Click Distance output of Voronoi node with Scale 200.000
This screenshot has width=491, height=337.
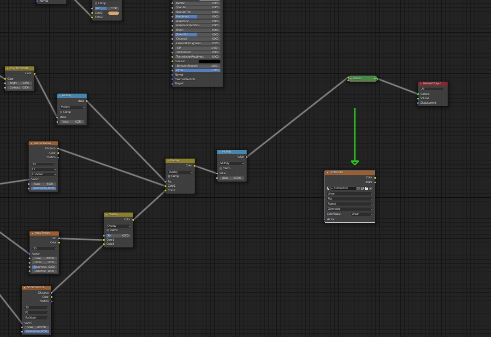point(51,293)
